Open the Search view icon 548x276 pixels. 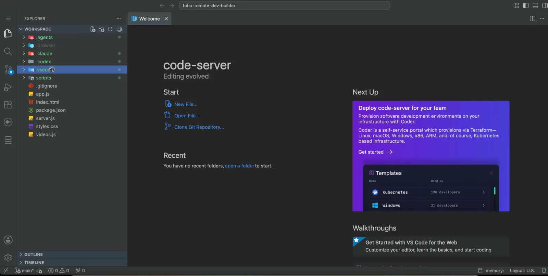(8, 52)
